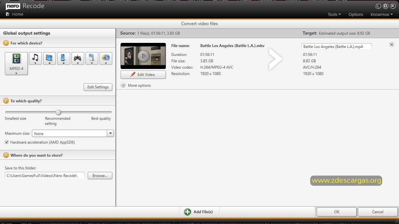Confirm with the OK button
Image resolution: width=399 pixels, height=224 pixels.
[x=336, y=212]
